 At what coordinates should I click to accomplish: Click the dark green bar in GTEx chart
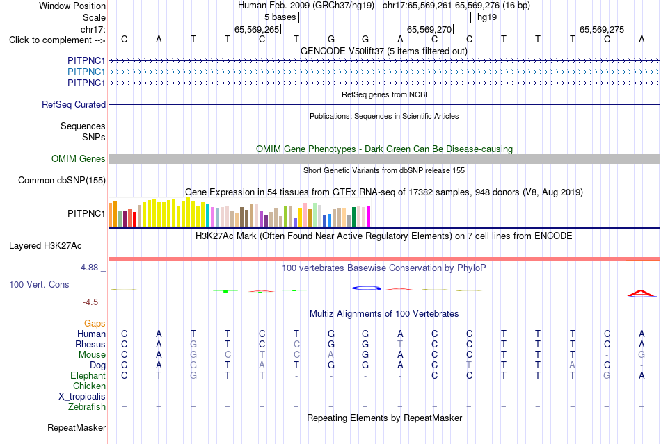[x=353, y=217]
